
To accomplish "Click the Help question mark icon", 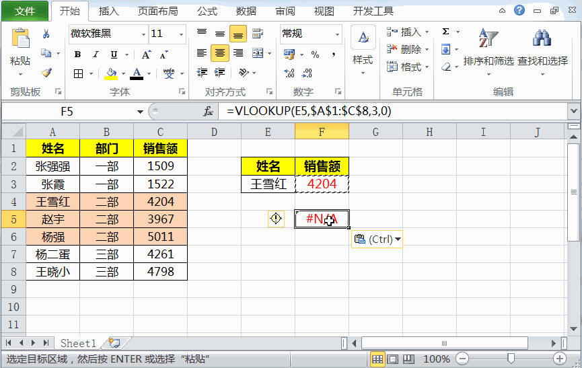I will [519, 10].
